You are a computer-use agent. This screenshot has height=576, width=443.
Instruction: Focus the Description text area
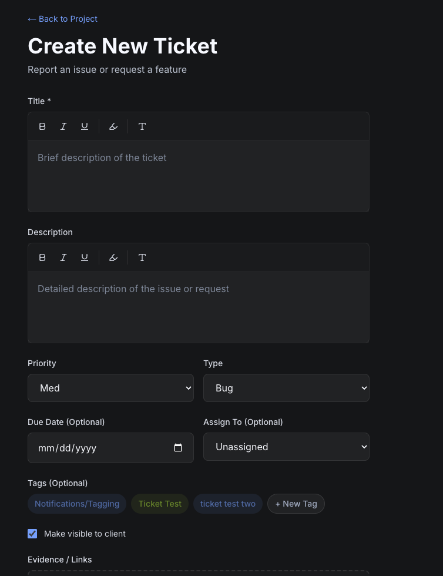pyautogui.click(x=199, y=307)
